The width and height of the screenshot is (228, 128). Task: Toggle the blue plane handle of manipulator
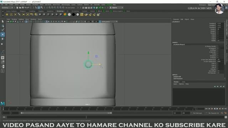[x=97, y=56]
